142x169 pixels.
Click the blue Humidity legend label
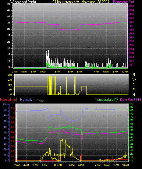pyautogui.click(x=26, y=100)
